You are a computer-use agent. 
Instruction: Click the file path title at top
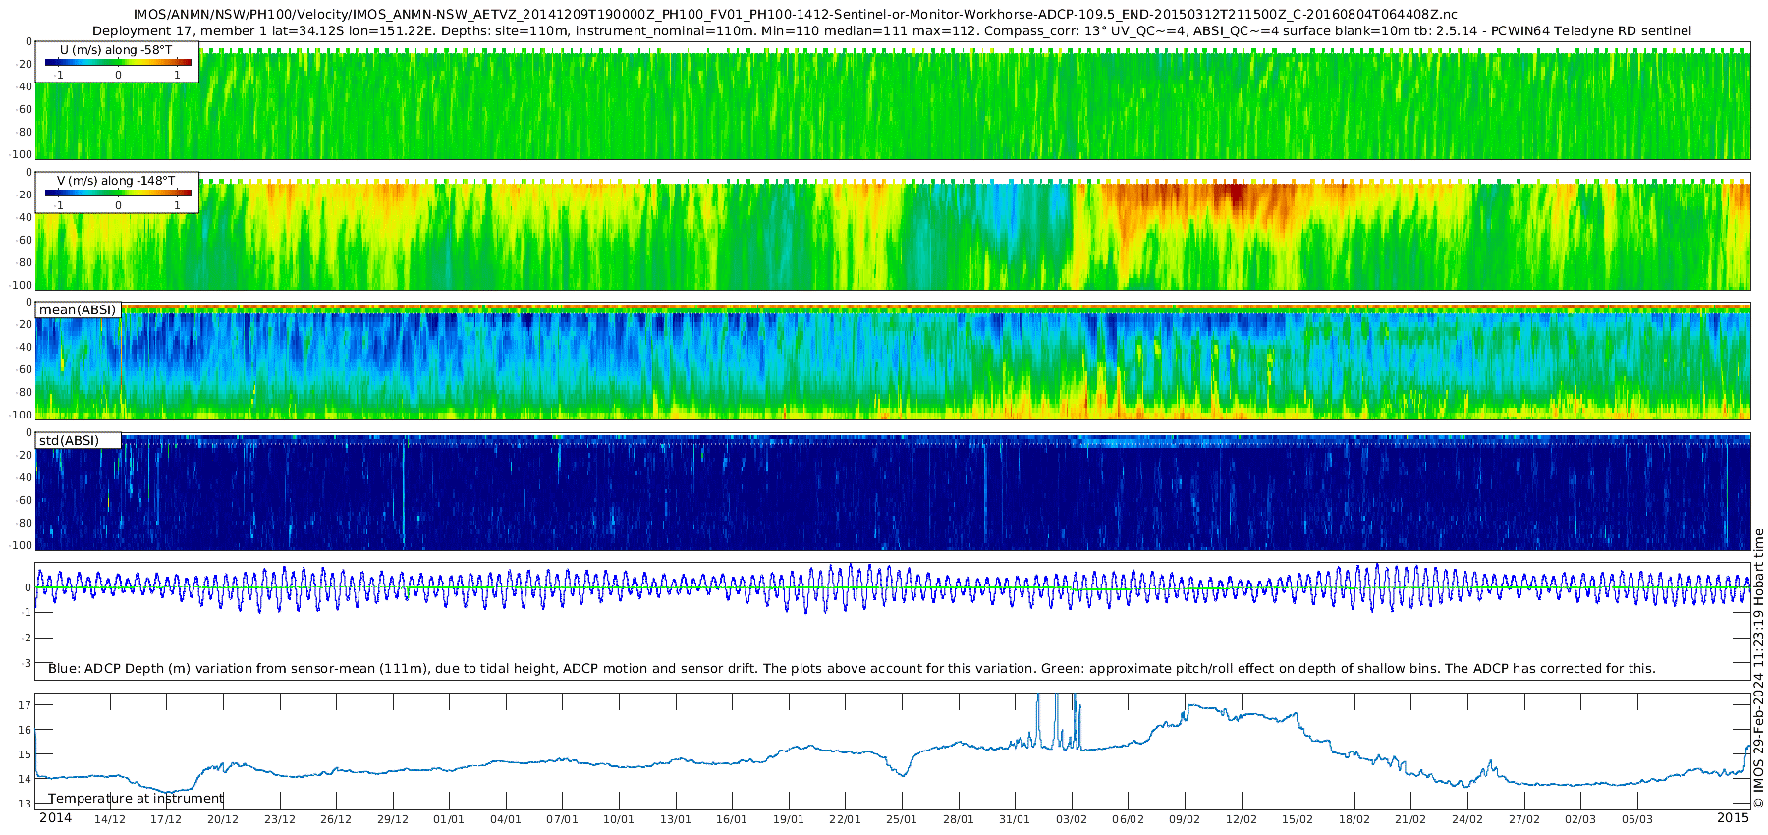tap(796, 15)
